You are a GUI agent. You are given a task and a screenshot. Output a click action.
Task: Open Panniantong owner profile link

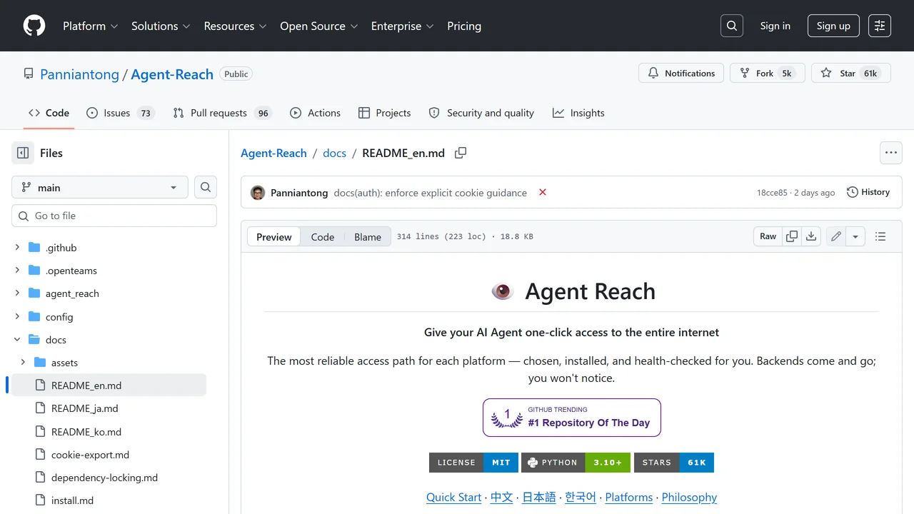(x=80, y=74)
